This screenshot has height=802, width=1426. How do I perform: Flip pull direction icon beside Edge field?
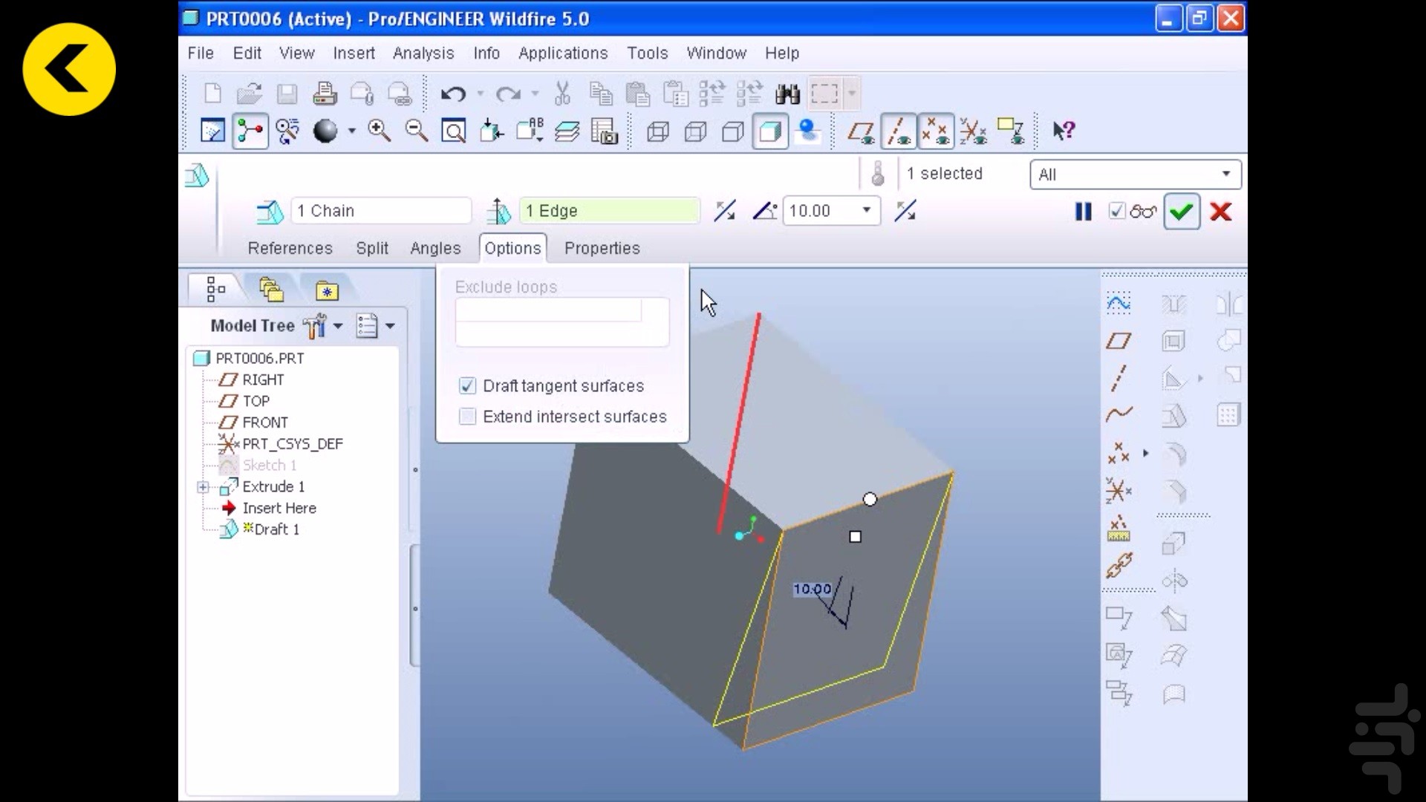pyautogui.click(x=725, y=211)
